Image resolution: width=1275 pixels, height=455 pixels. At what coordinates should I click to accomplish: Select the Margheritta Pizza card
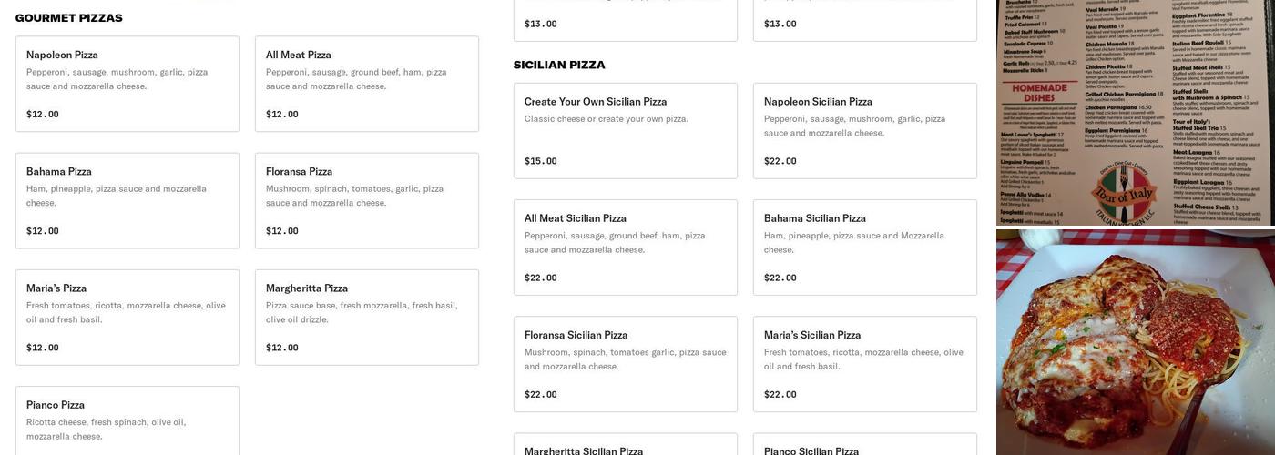tap(366, 317)
